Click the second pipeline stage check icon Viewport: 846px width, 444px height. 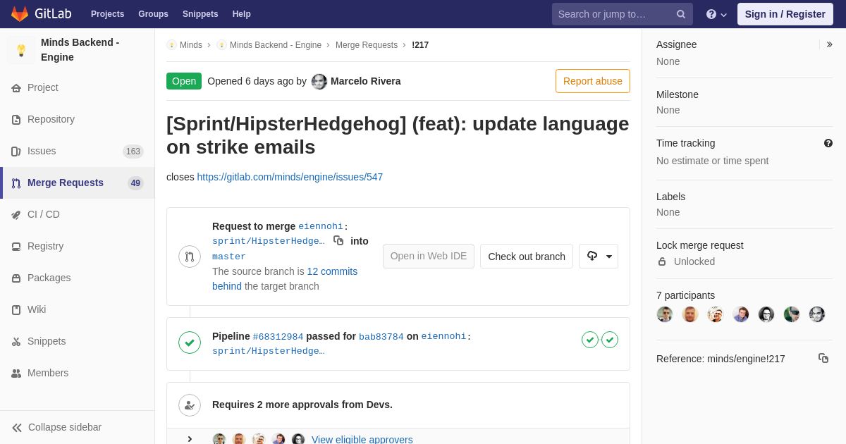pos(610,340)
